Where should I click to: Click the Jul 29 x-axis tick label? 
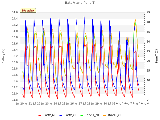(95, 103)
